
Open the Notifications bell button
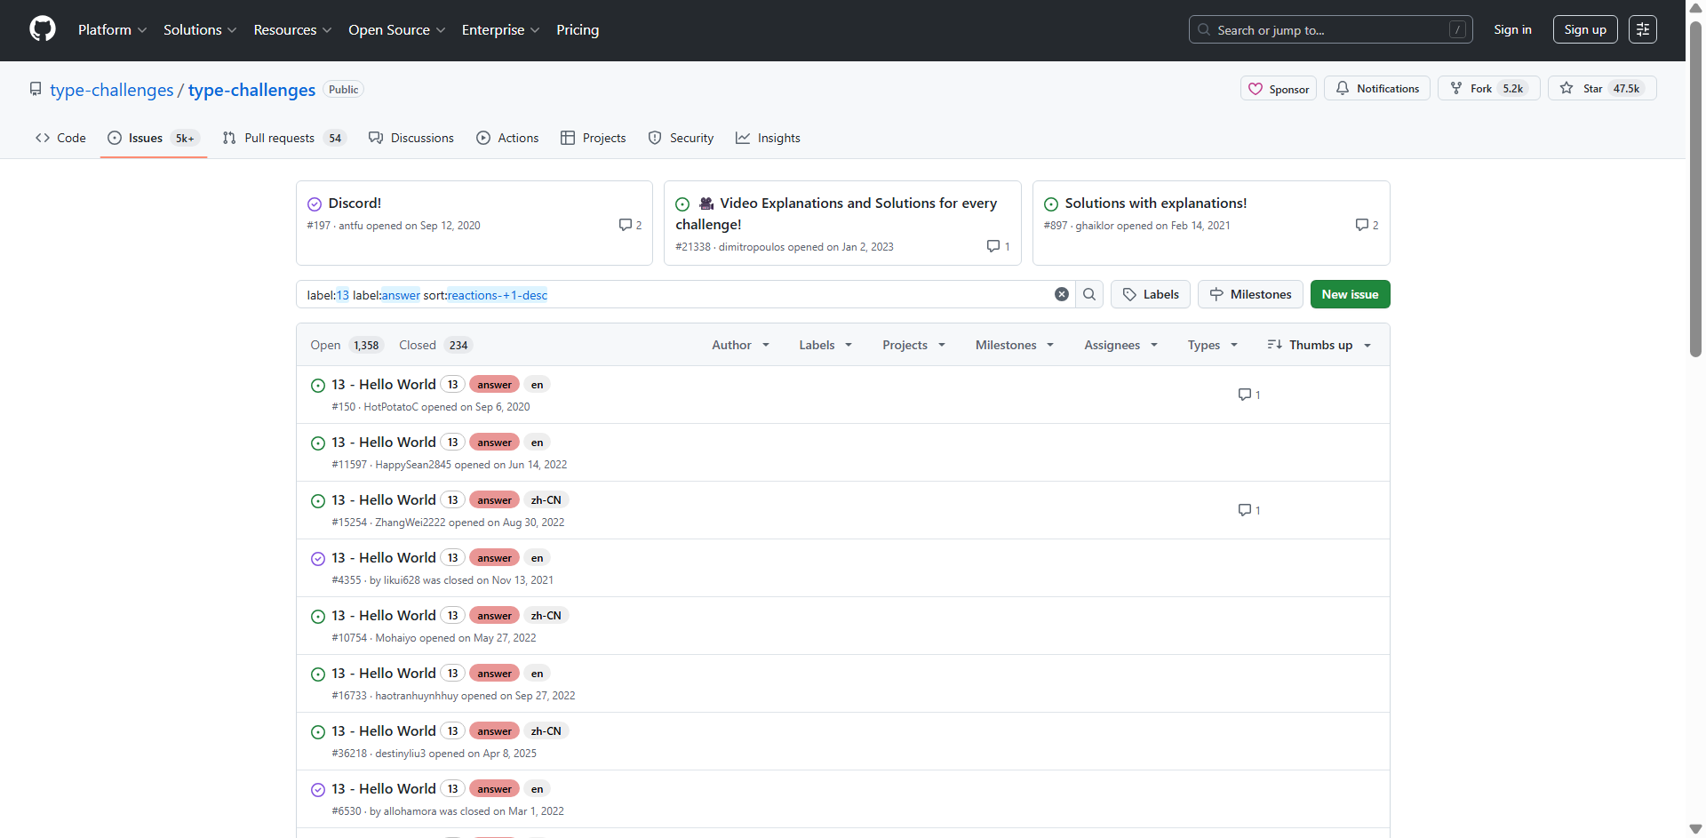coord(1377,89)
